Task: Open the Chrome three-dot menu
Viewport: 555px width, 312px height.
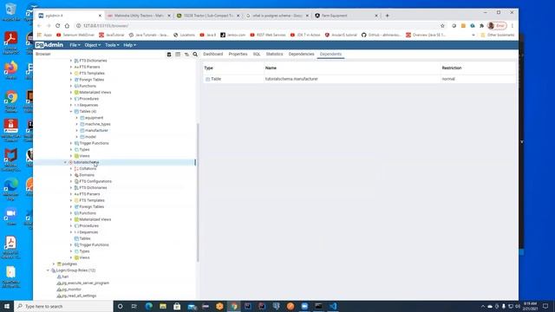Action: click(512, 26)
